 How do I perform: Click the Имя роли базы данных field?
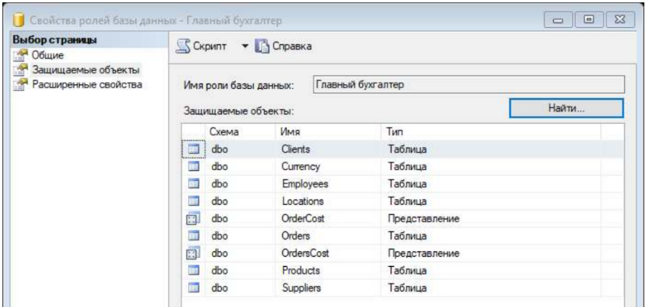pyautogui.click(x=469, y=85)
